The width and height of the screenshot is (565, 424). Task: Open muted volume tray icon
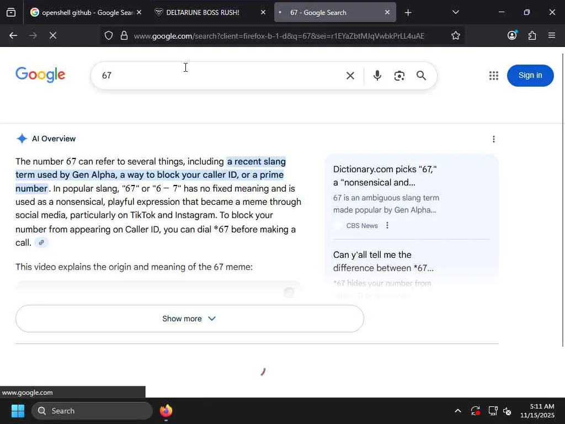(x=508, y=411)
